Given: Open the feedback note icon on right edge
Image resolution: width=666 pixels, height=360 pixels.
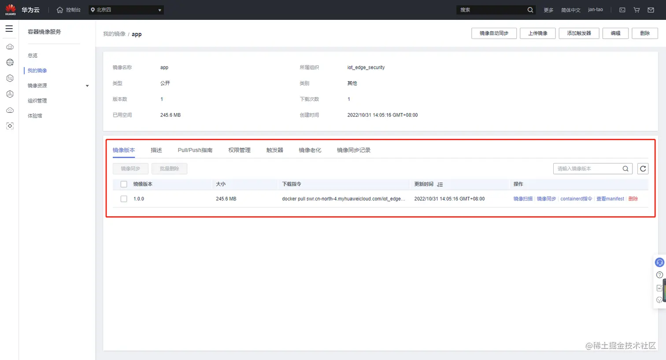Looking at the screenshot, I should tap(659, 288).
